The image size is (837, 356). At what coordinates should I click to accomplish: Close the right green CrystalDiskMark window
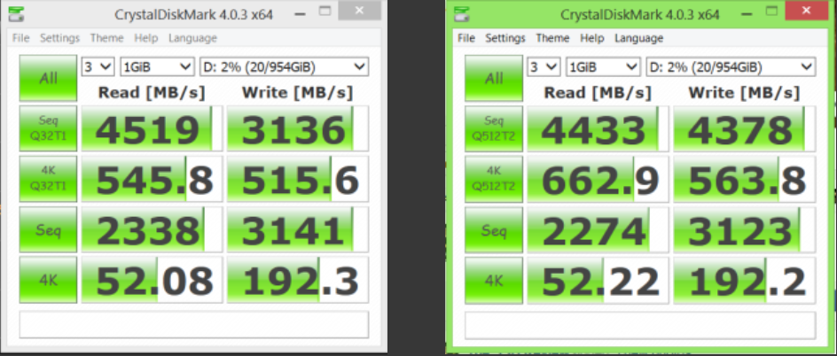[x=806, y=10]
